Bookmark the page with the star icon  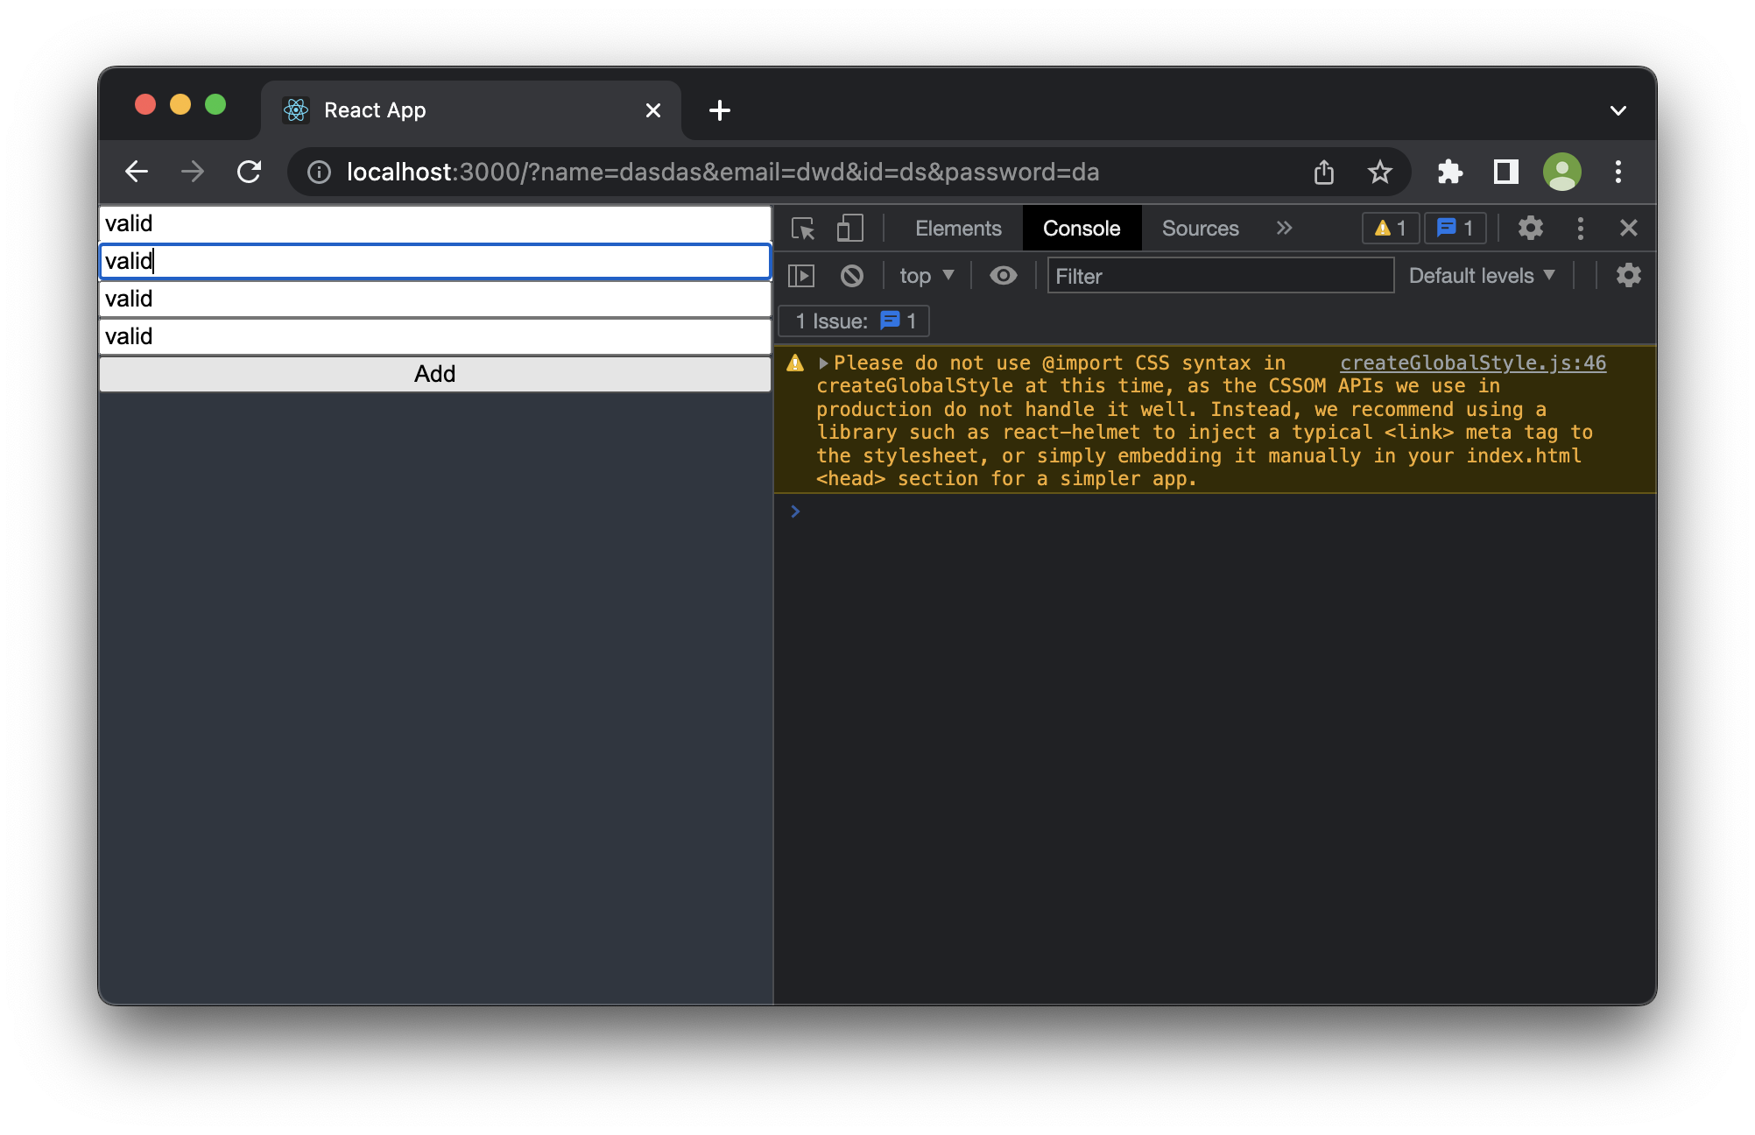[1380, 172]
